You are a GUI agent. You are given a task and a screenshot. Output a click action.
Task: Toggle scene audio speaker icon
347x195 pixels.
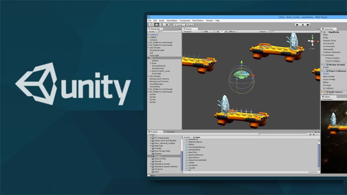pyautogui.click(x=226, y=31)
